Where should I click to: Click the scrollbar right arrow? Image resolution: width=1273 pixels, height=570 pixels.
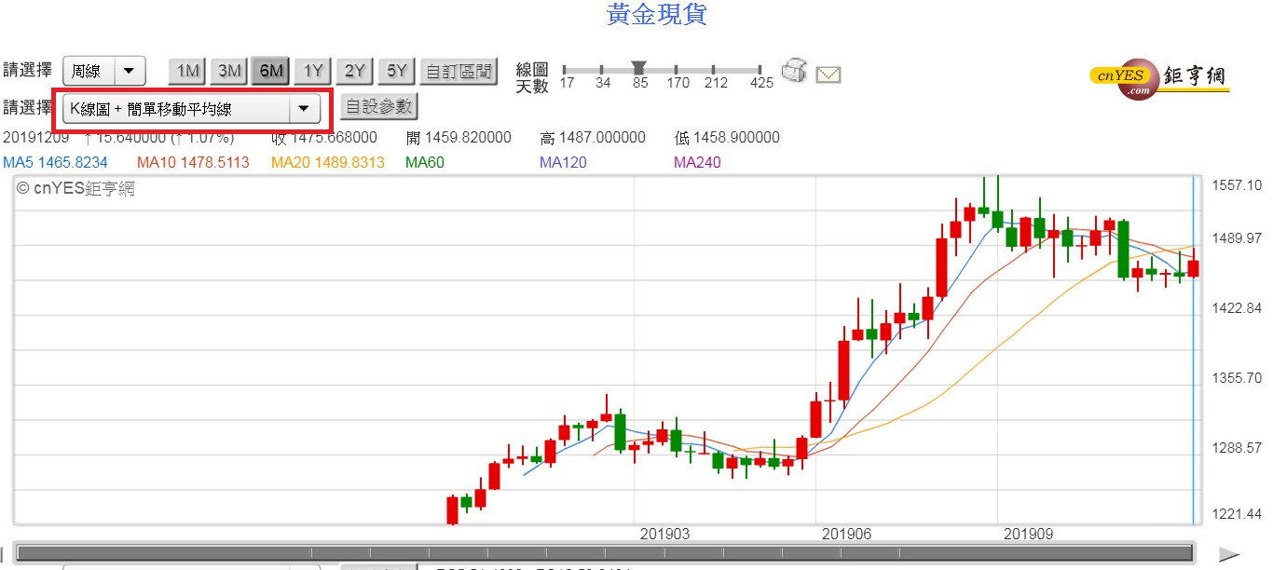1229,554
